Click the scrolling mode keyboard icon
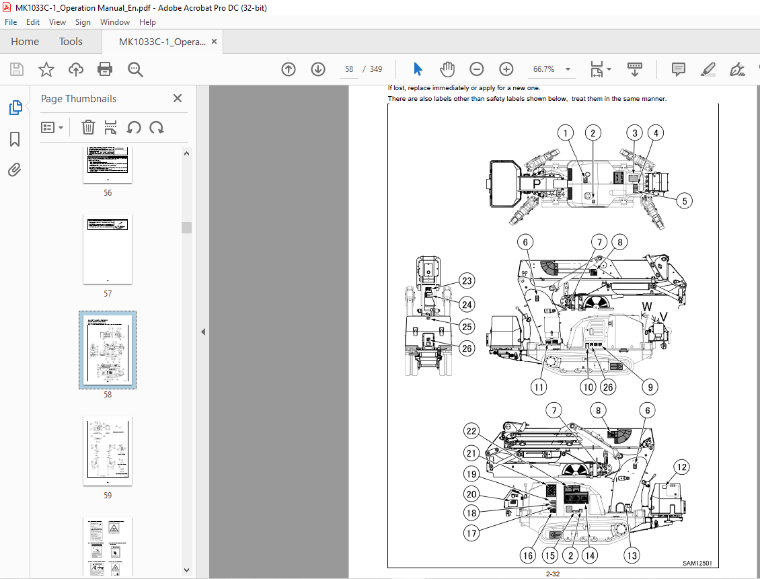The width and height of the screenshot is (760, 579). click(634, 69)
